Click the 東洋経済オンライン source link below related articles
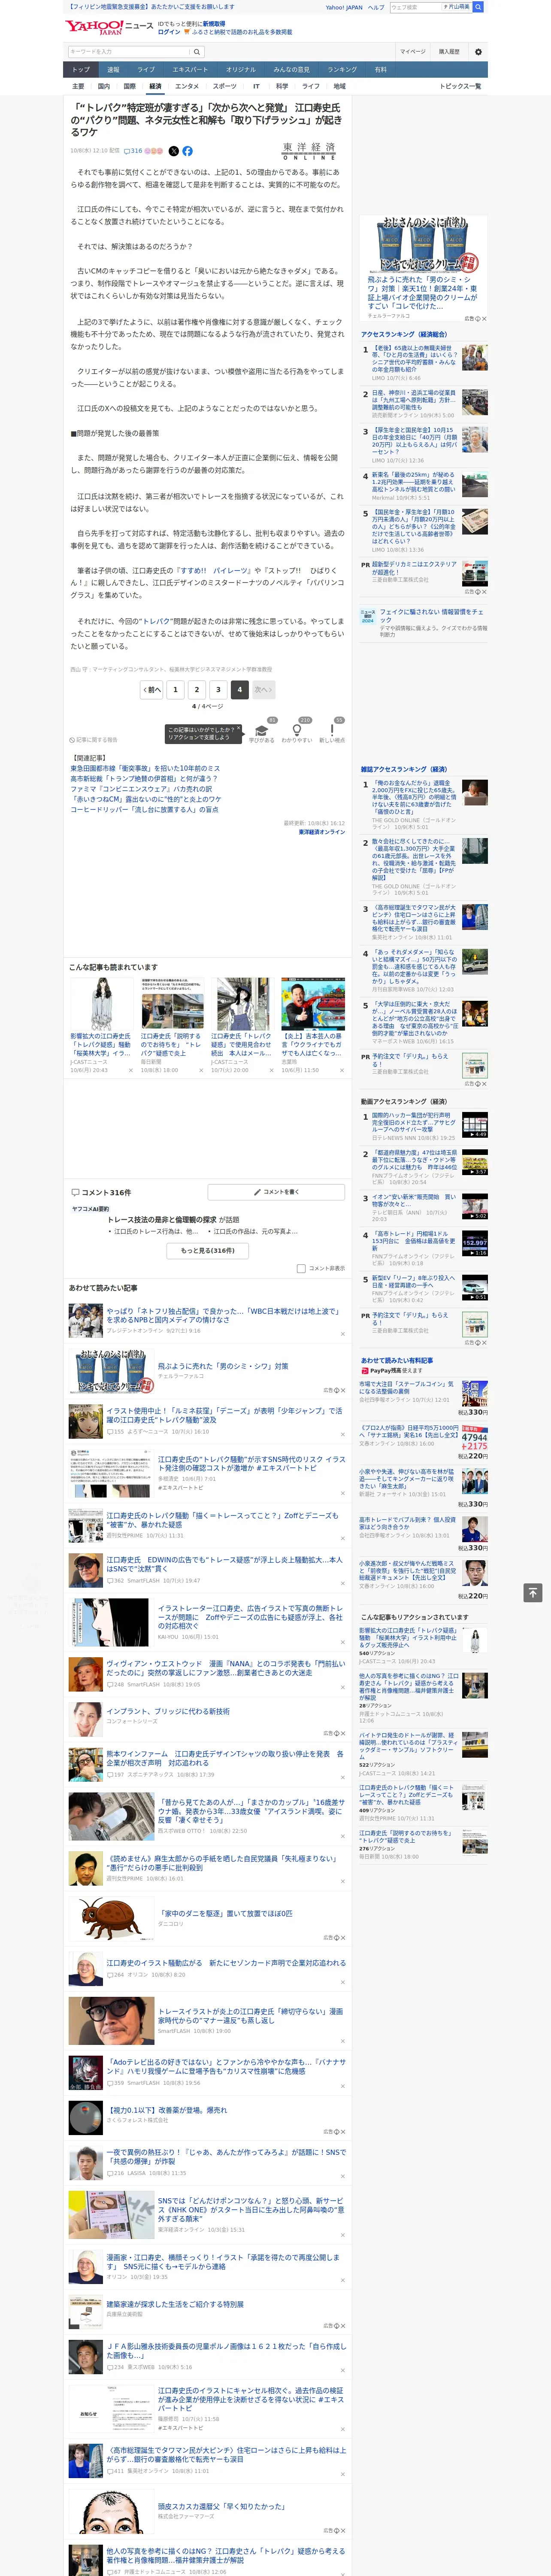The image size is (551, 2576). 321,832
